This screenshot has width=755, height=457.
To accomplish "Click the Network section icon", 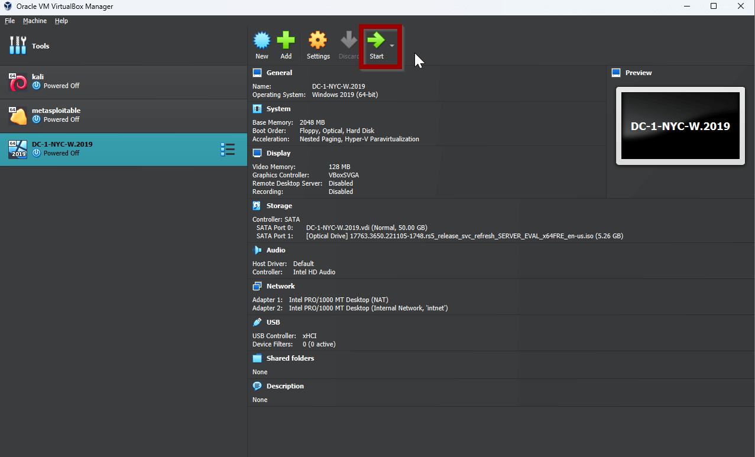I will pos(257,286).
